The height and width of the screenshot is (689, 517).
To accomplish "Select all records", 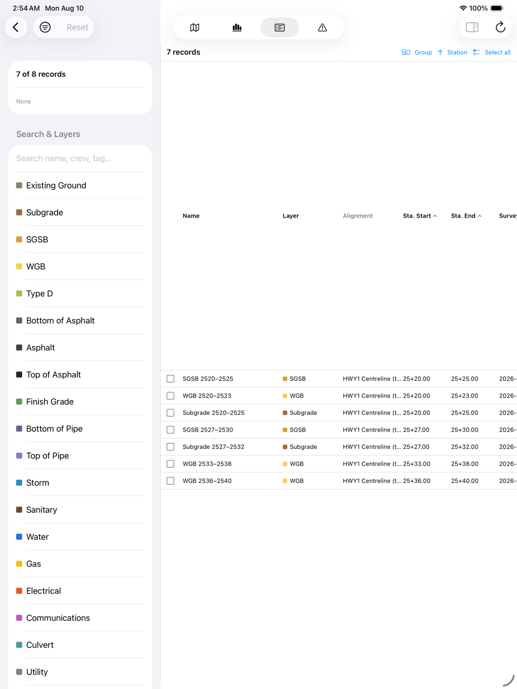I will pos(491,52).
